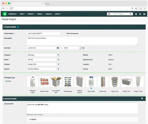The width and height of the screenshot is (148, 124).
Task: Select the Glue Label radio button
Action: (x=91, y=88)
